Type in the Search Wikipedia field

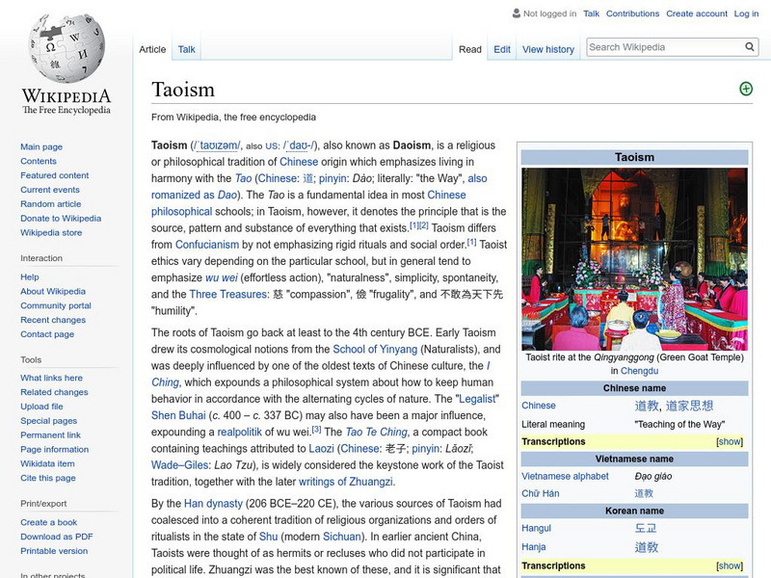(x=663, y=47)
